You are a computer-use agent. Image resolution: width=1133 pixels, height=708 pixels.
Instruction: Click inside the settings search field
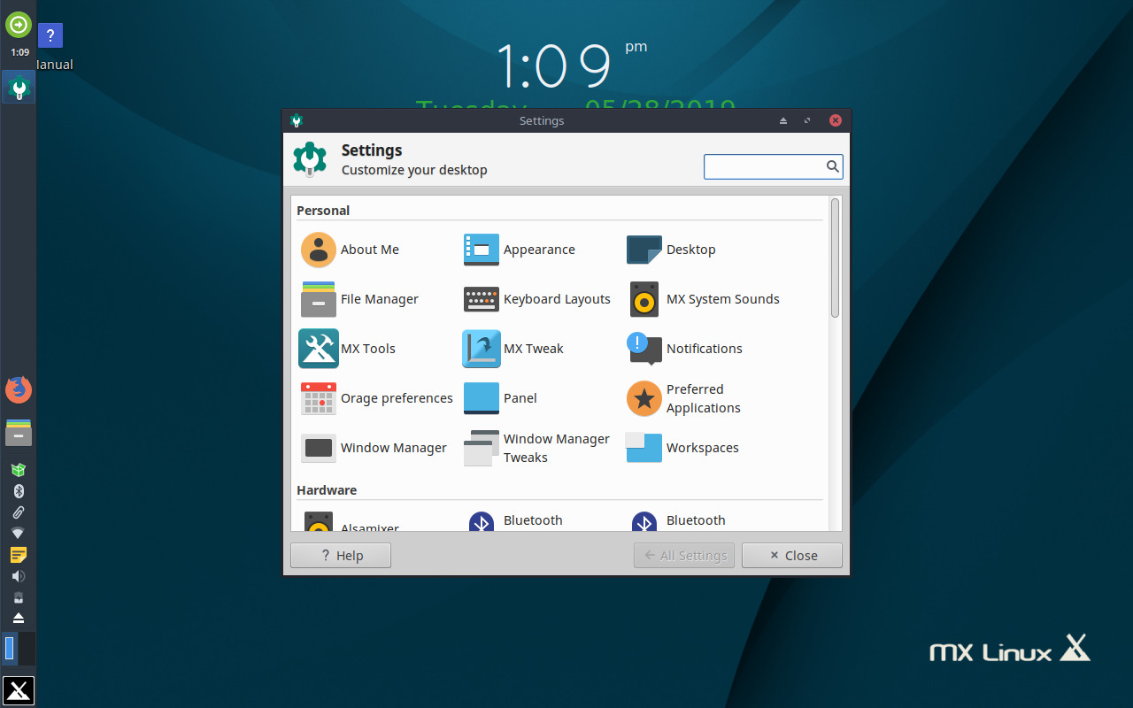pyautogui.click(x=766, y=166)
